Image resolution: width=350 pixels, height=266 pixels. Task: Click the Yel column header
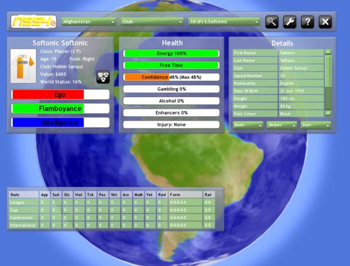150,195
